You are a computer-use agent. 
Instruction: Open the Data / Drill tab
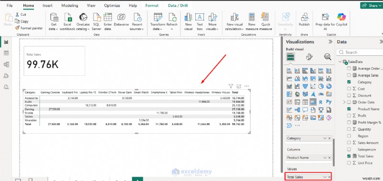coord(178,5)
